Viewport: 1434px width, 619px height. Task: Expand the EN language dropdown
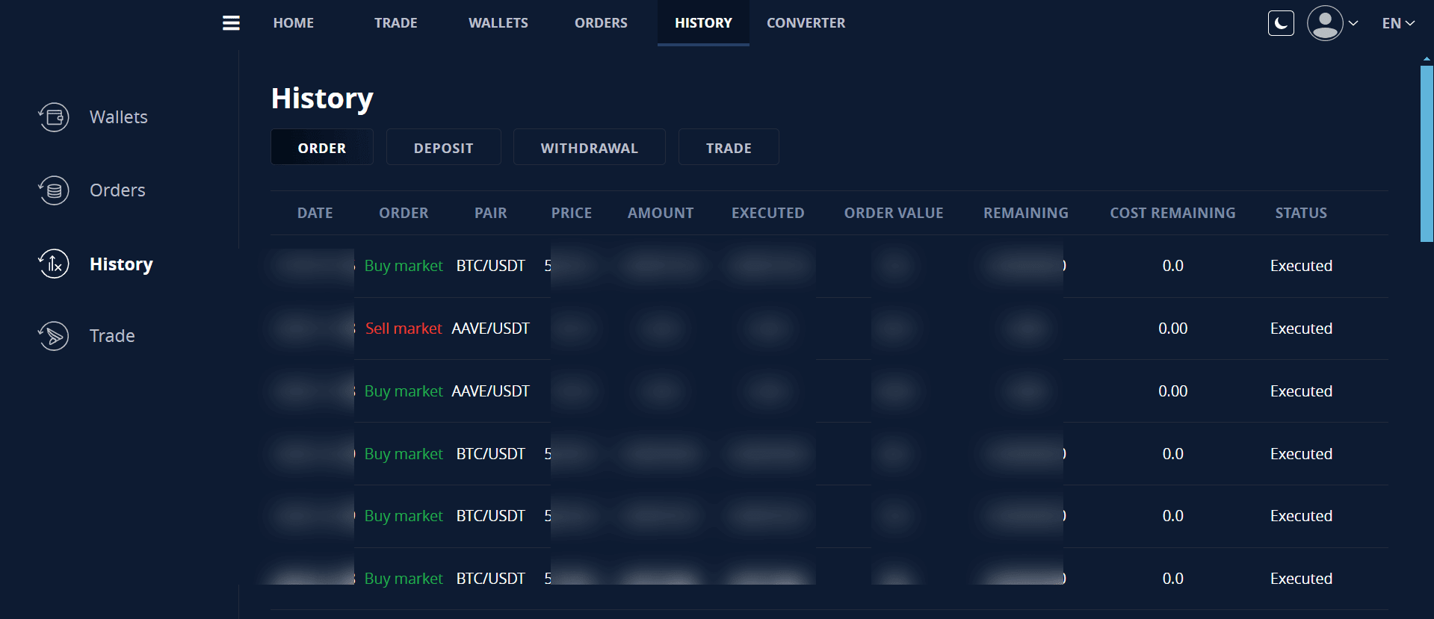1397,23
